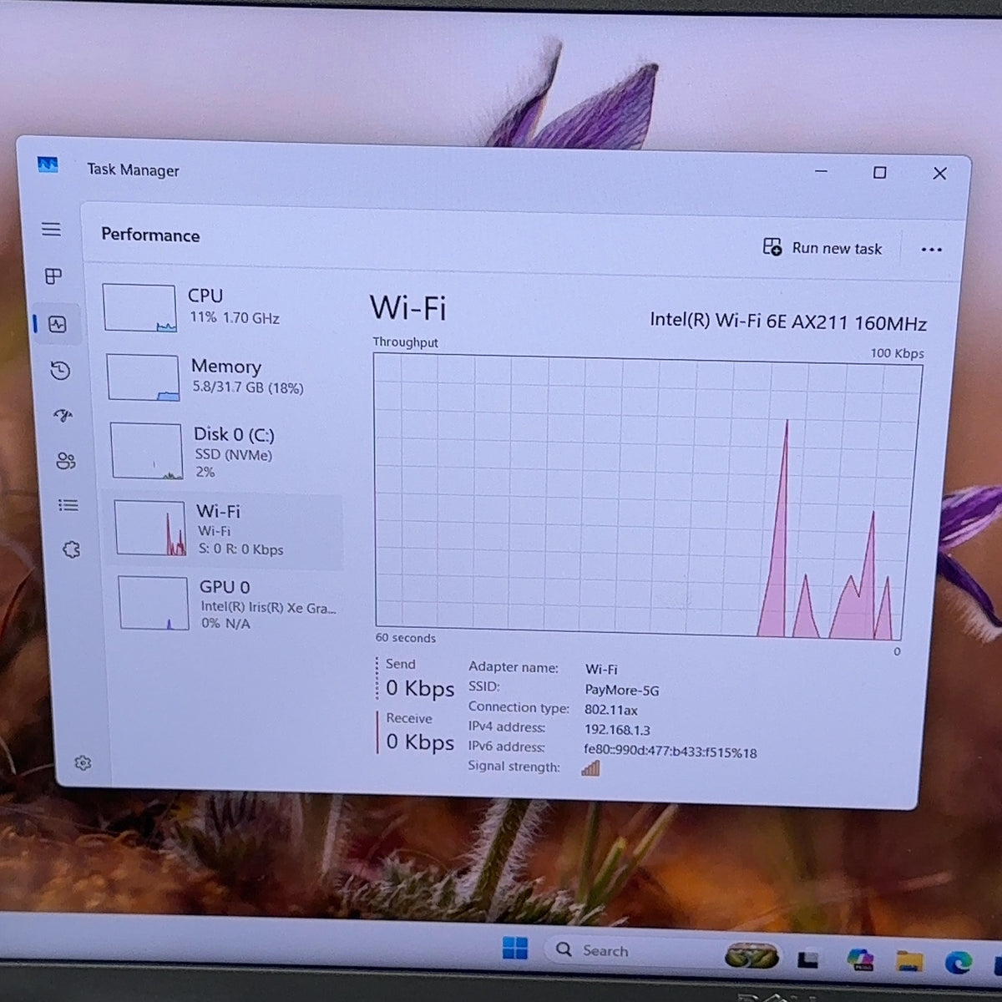
Task: Go to the Processes page icon
Action: 53,276
